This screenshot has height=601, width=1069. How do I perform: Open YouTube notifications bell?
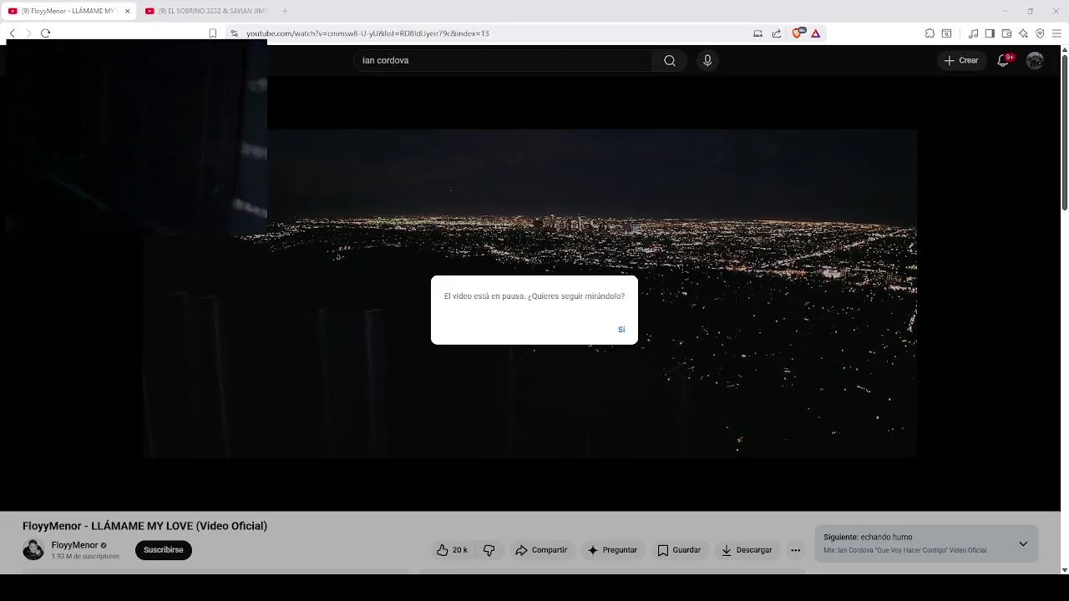pyautogui.click(x=1005, y=60)
